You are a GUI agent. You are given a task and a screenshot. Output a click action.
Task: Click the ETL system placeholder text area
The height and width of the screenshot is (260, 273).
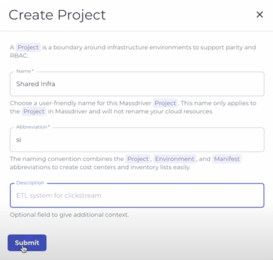click(59, 195)
